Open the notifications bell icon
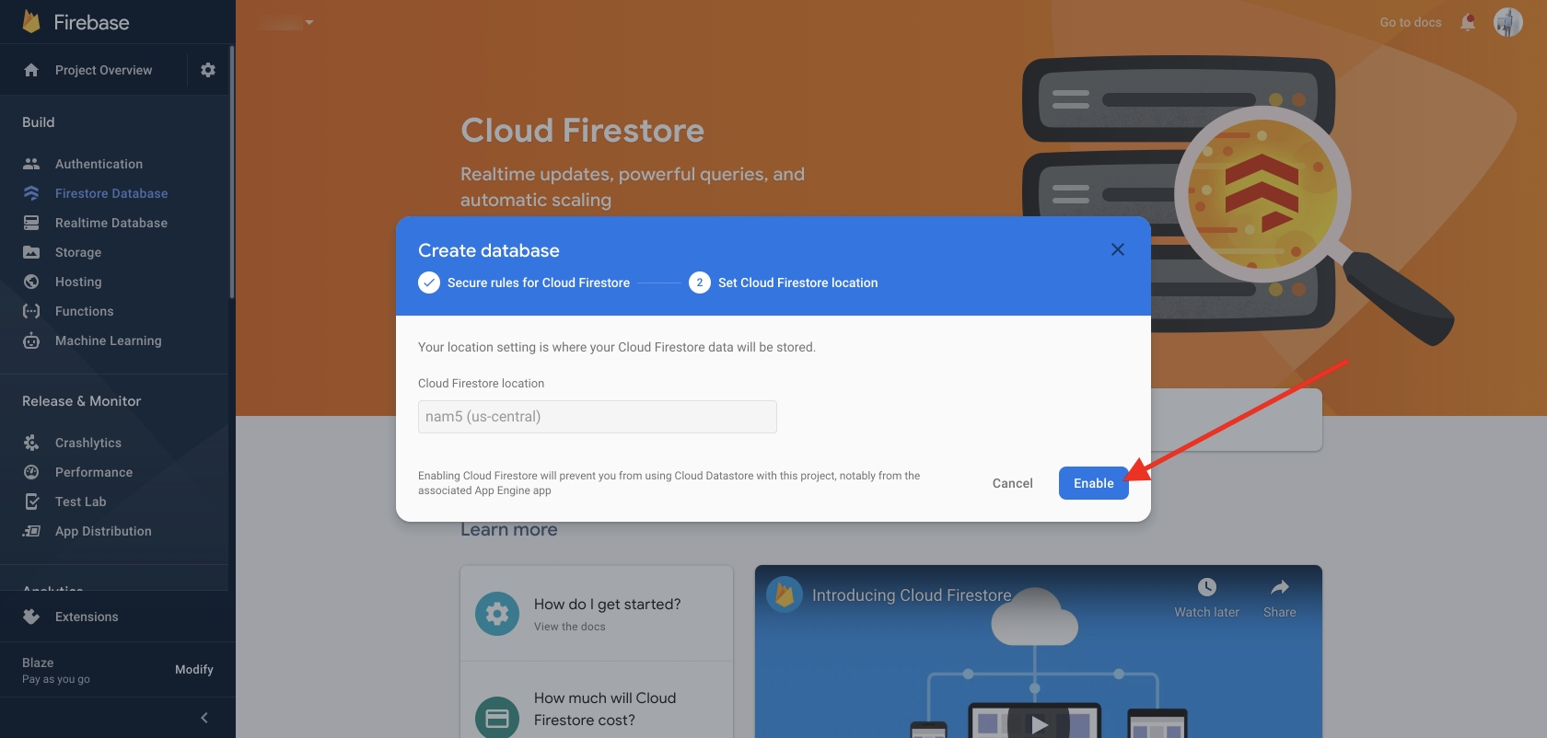 click(x=1468, y=22)
